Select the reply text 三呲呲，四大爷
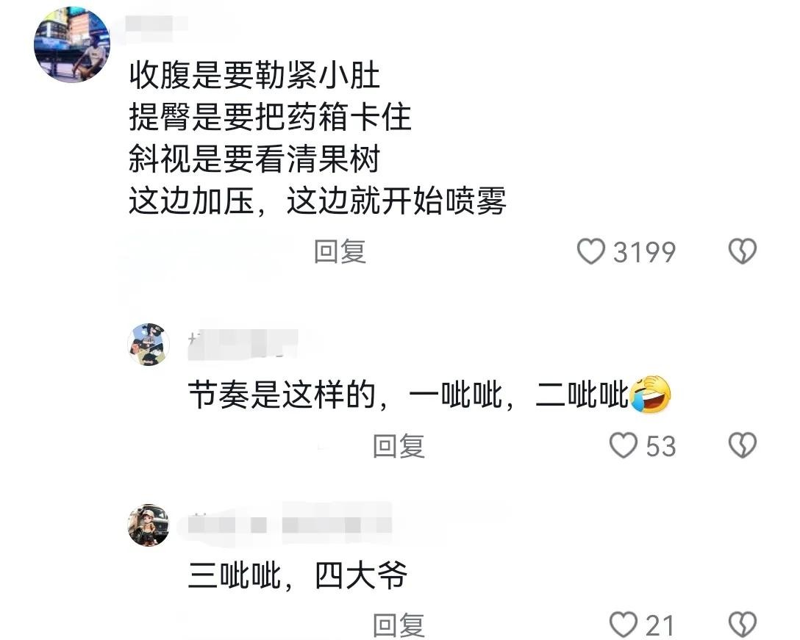 tap(298, 575)
